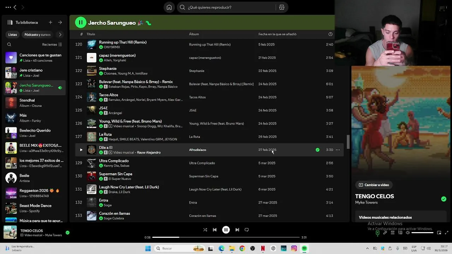This screenshot has width=452, height=254.
Task: Open the Windows Start button
Action: point(148,248)
